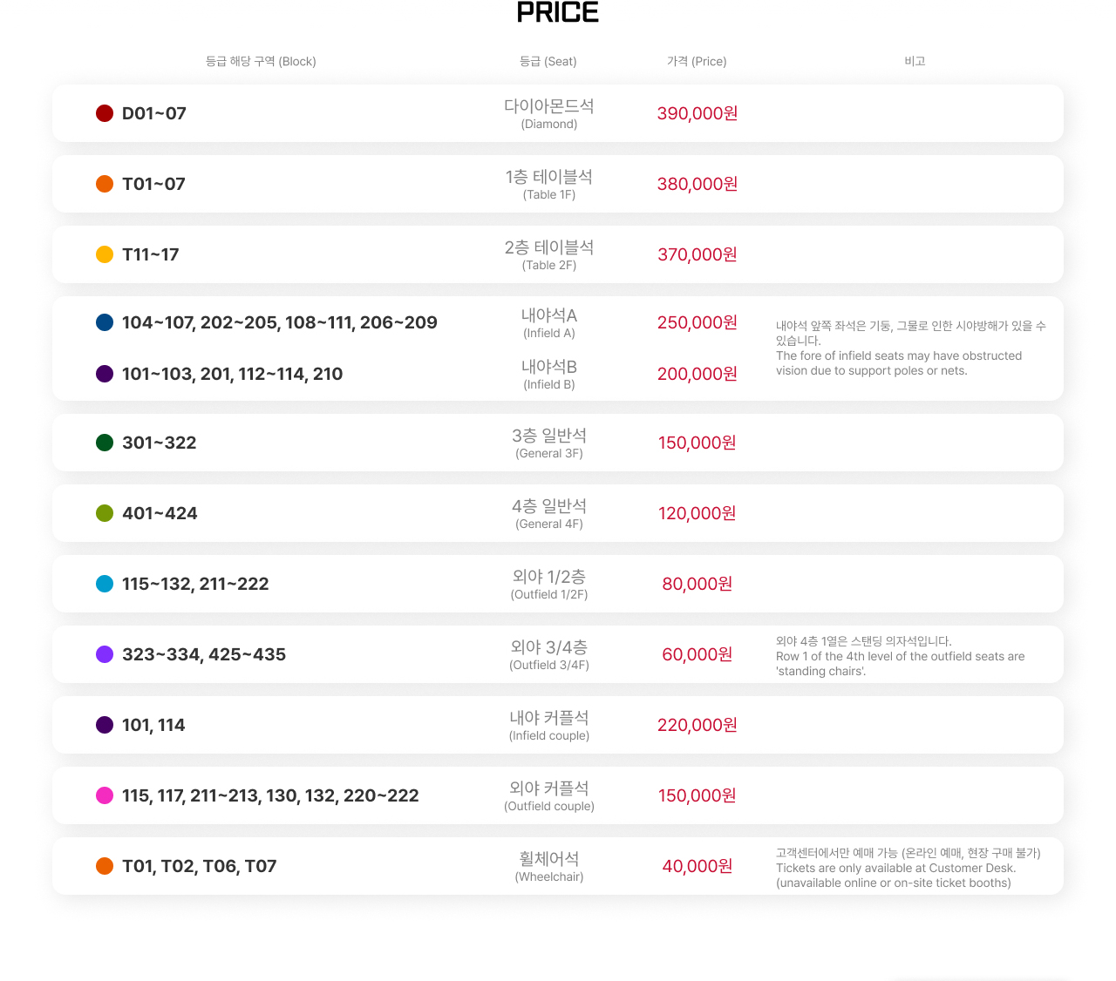Image resolution: width=1116 pixels, height=981 pixels.
Task: Click the orange dot beside T01~07
Action: tap(105, 184)
